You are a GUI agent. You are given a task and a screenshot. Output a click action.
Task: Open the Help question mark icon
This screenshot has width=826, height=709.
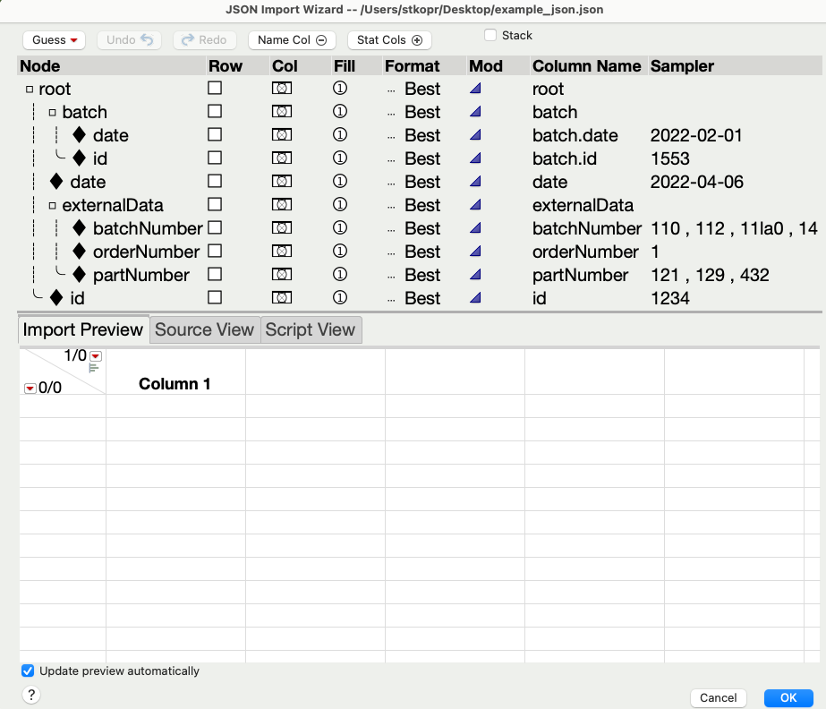click(x=32, y=695)
